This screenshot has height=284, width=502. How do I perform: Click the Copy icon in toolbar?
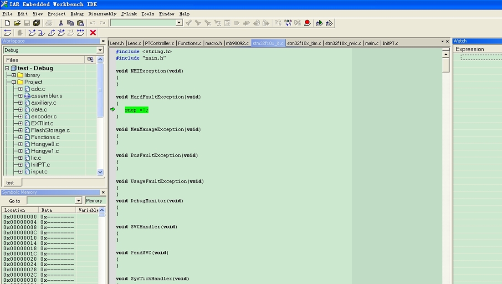point(71,23)
